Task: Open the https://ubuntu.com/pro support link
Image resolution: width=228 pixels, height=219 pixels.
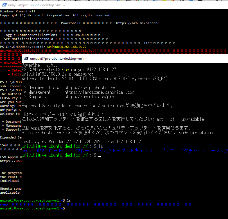Action: 89,97
